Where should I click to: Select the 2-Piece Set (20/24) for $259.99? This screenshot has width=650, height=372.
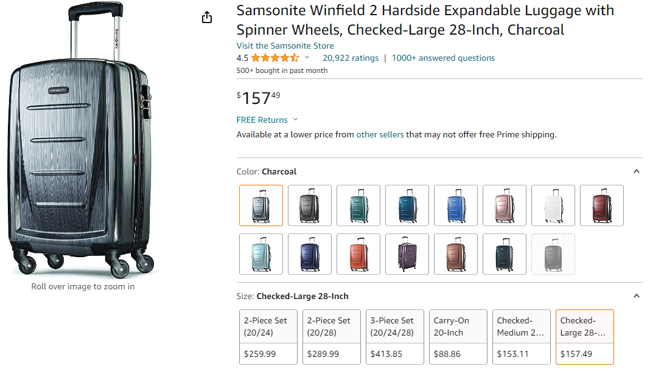(268, 337)
